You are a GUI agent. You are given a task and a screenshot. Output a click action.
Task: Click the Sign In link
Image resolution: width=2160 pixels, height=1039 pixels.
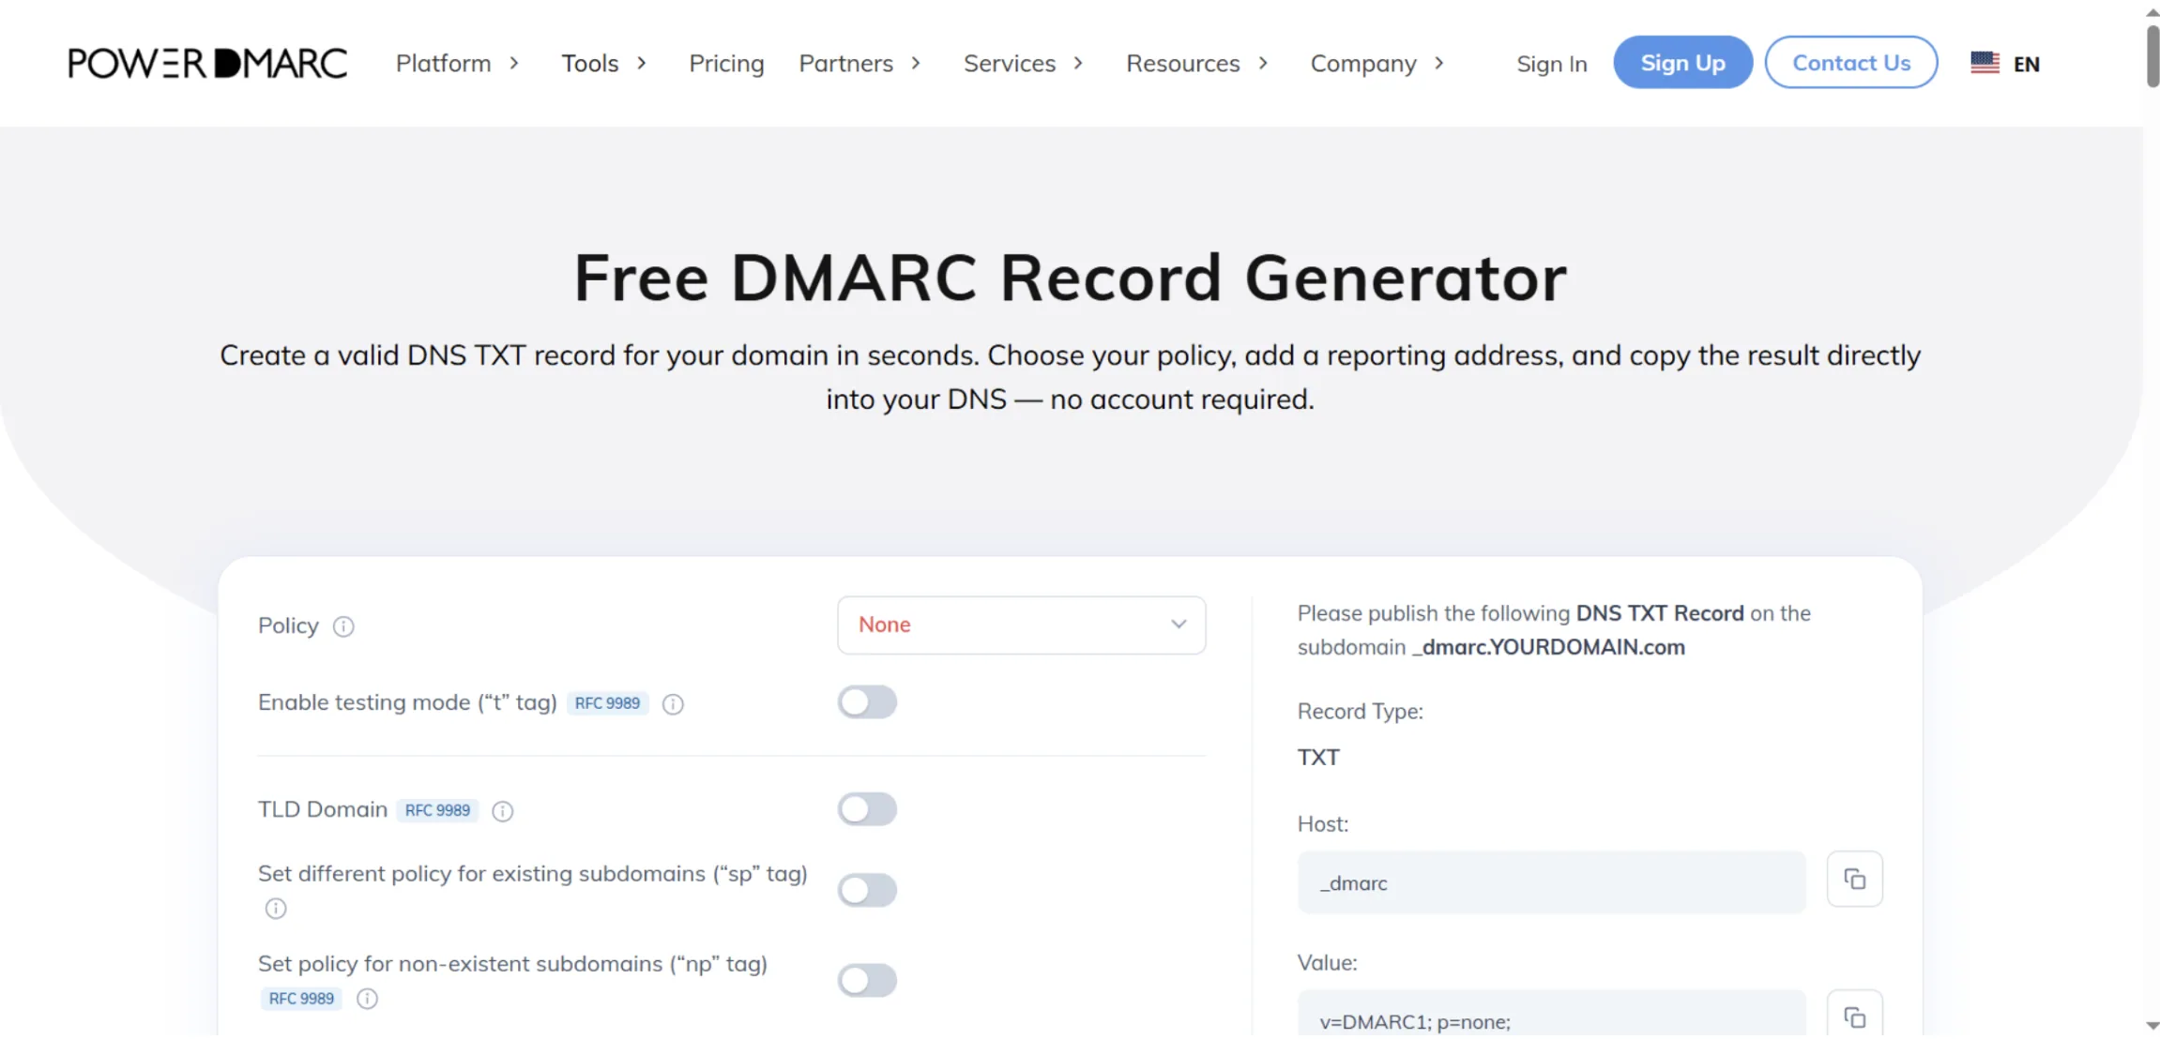point(1552,64)
